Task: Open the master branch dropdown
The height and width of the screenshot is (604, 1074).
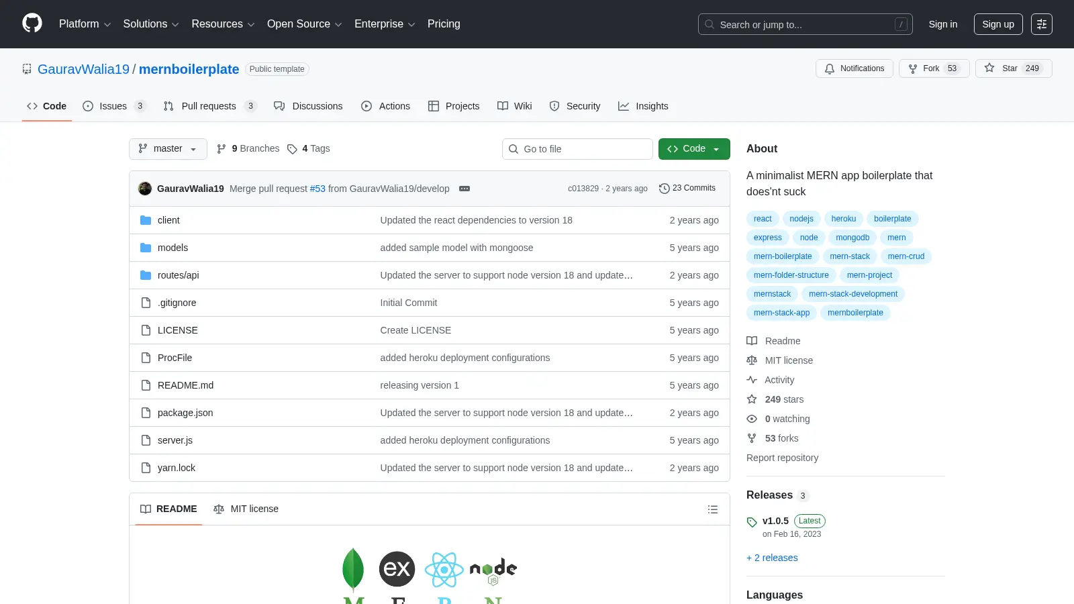Action: pyautogui.click(x=168, y=149)
